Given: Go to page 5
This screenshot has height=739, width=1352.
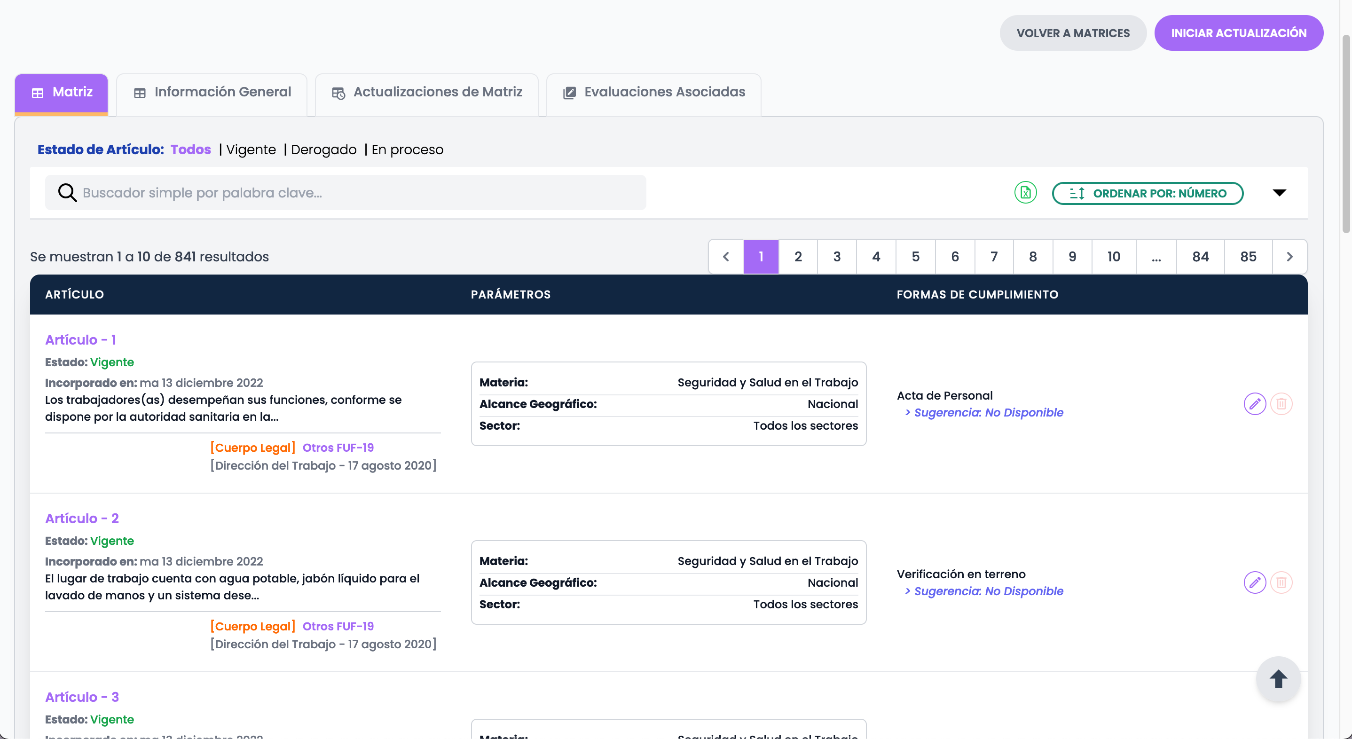Looking at the screenshot, I should tap(915, 257).
